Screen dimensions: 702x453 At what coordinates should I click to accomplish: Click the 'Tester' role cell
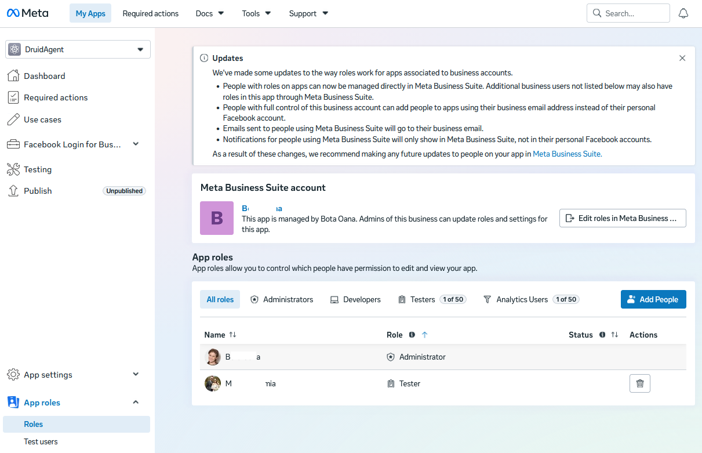(x=403, y=383)
